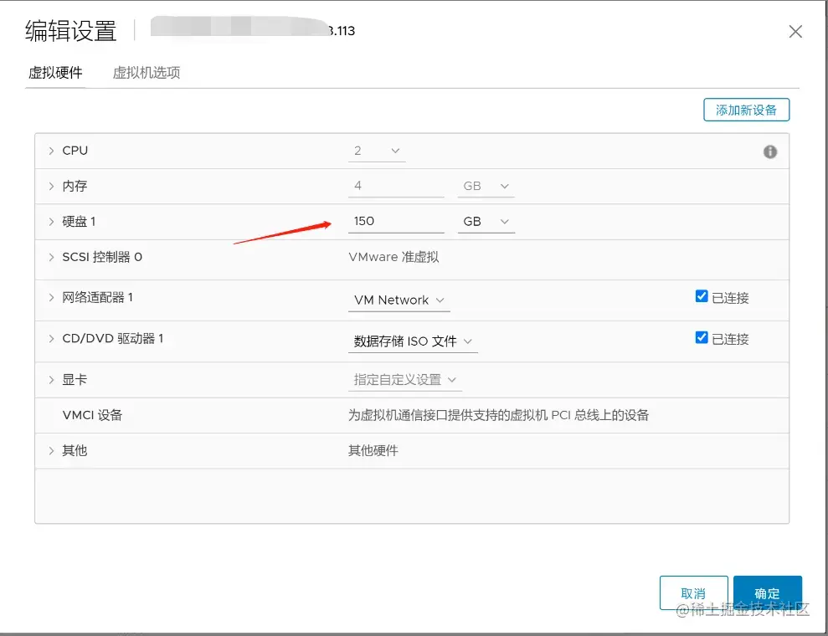Click the 编辑设置 dialog title
The width and height of the screenshot is (828, 636).
pos(71,31)
